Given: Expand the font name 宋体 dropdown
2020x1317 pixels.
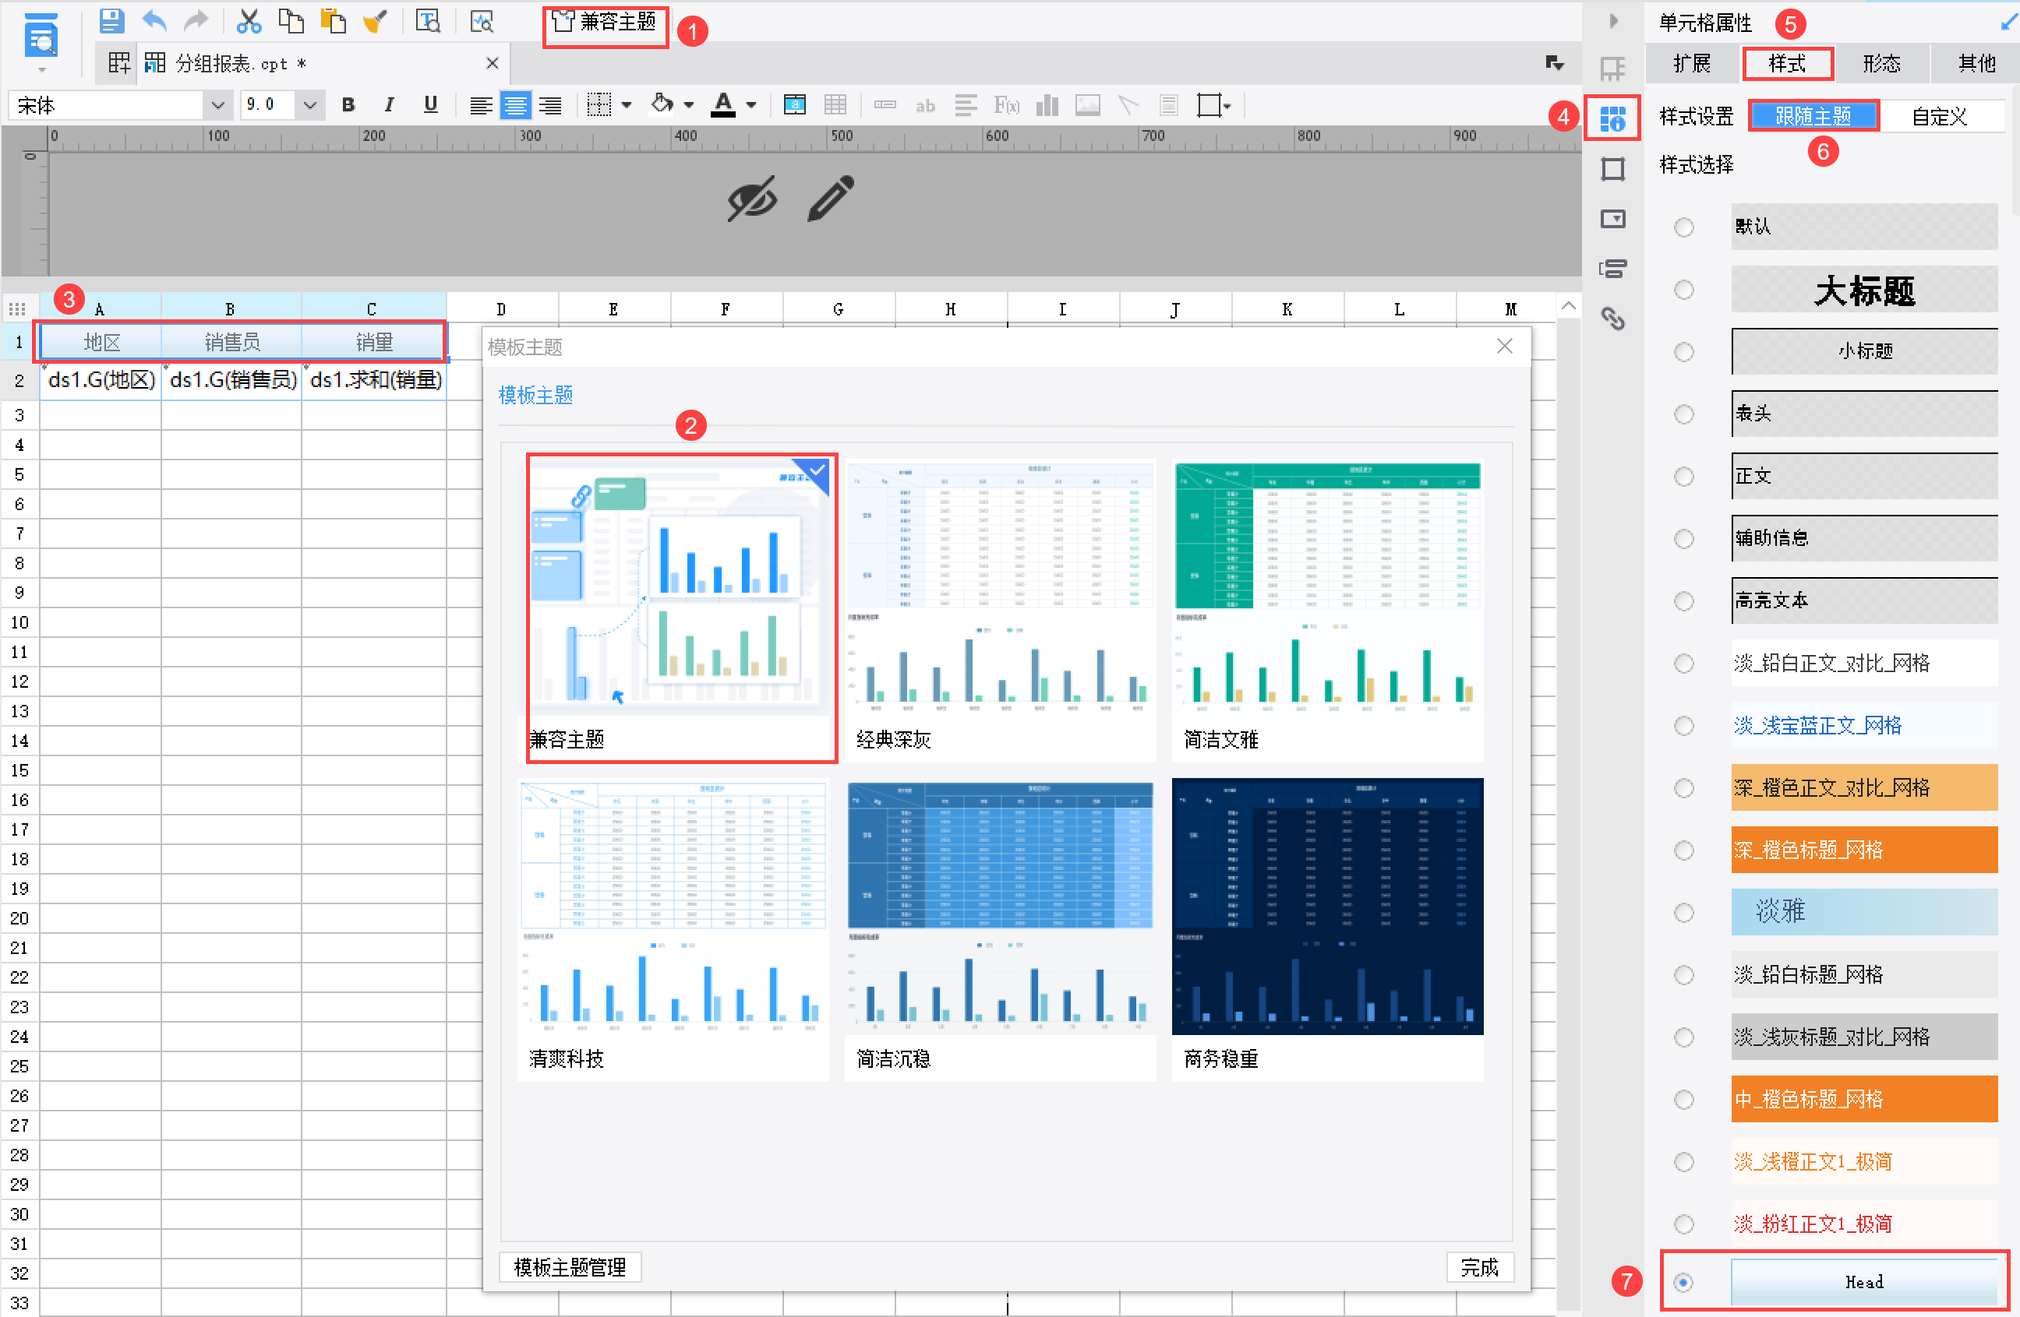Looking at the screenshot, I should [217, 105].
